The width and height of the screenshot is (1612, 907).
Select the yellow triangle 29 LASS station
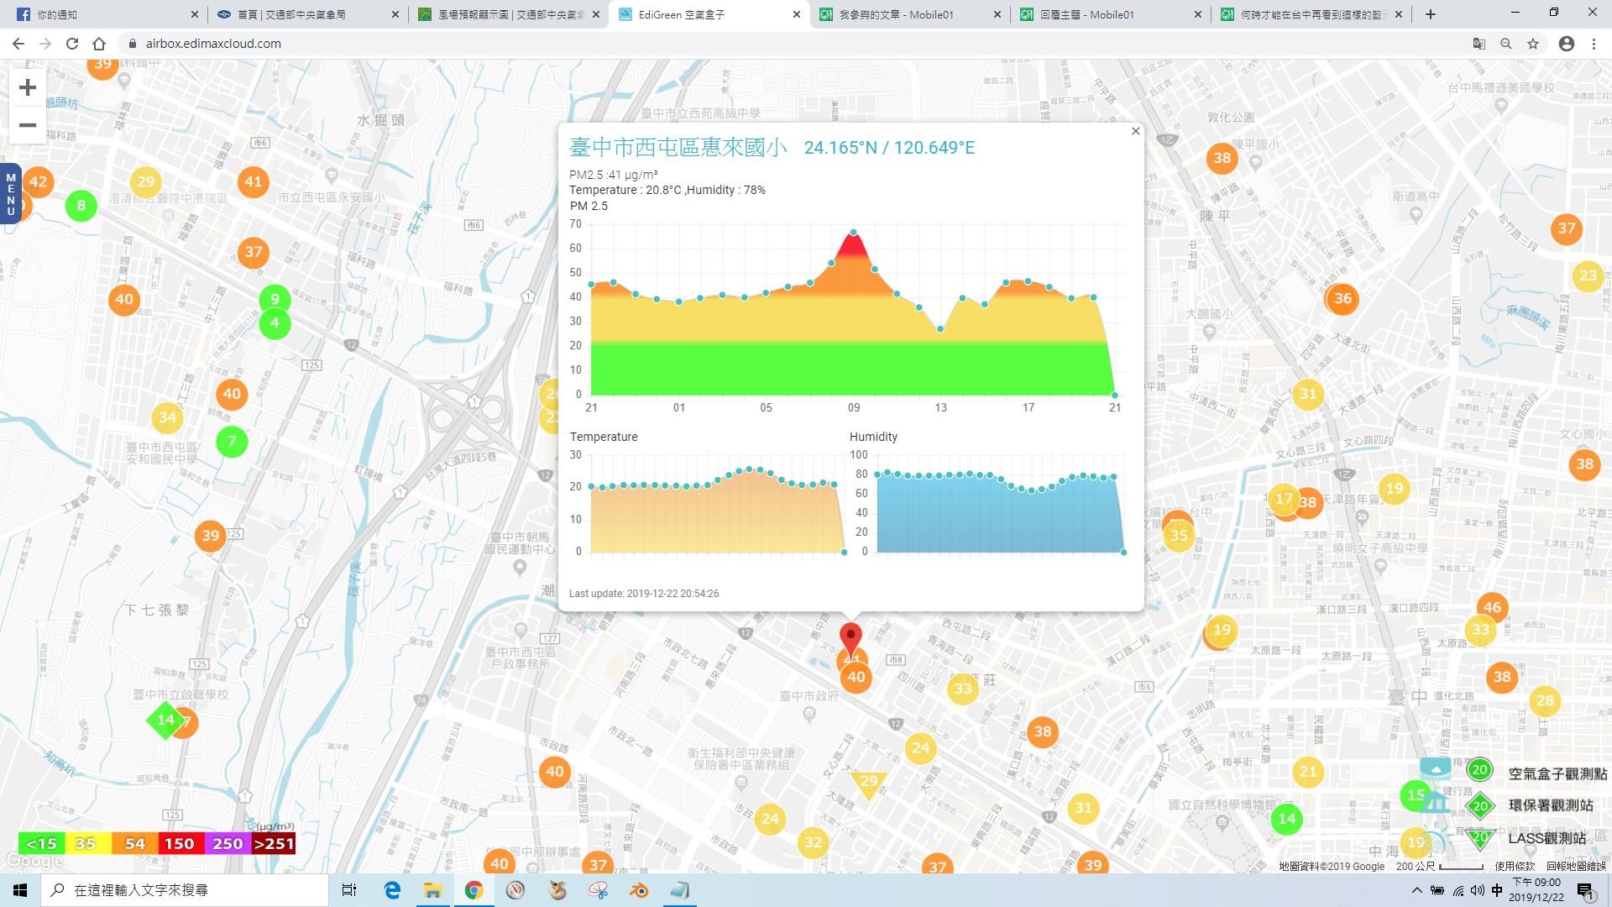coord(868,783)
